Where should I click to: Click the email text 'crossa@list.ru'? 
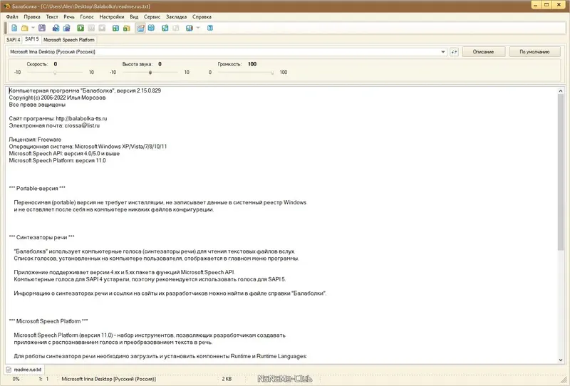click(x=82, y=125)
